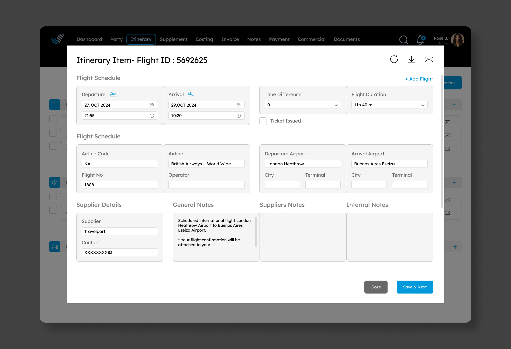Click the arrival plane landing icon
This screenshot has height=349, width=511.
(x=191, y=95)
